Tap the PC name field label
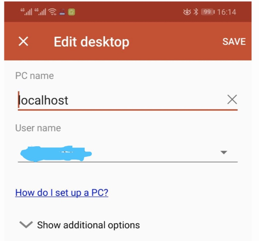259x241 pixels. coord(34,76)
